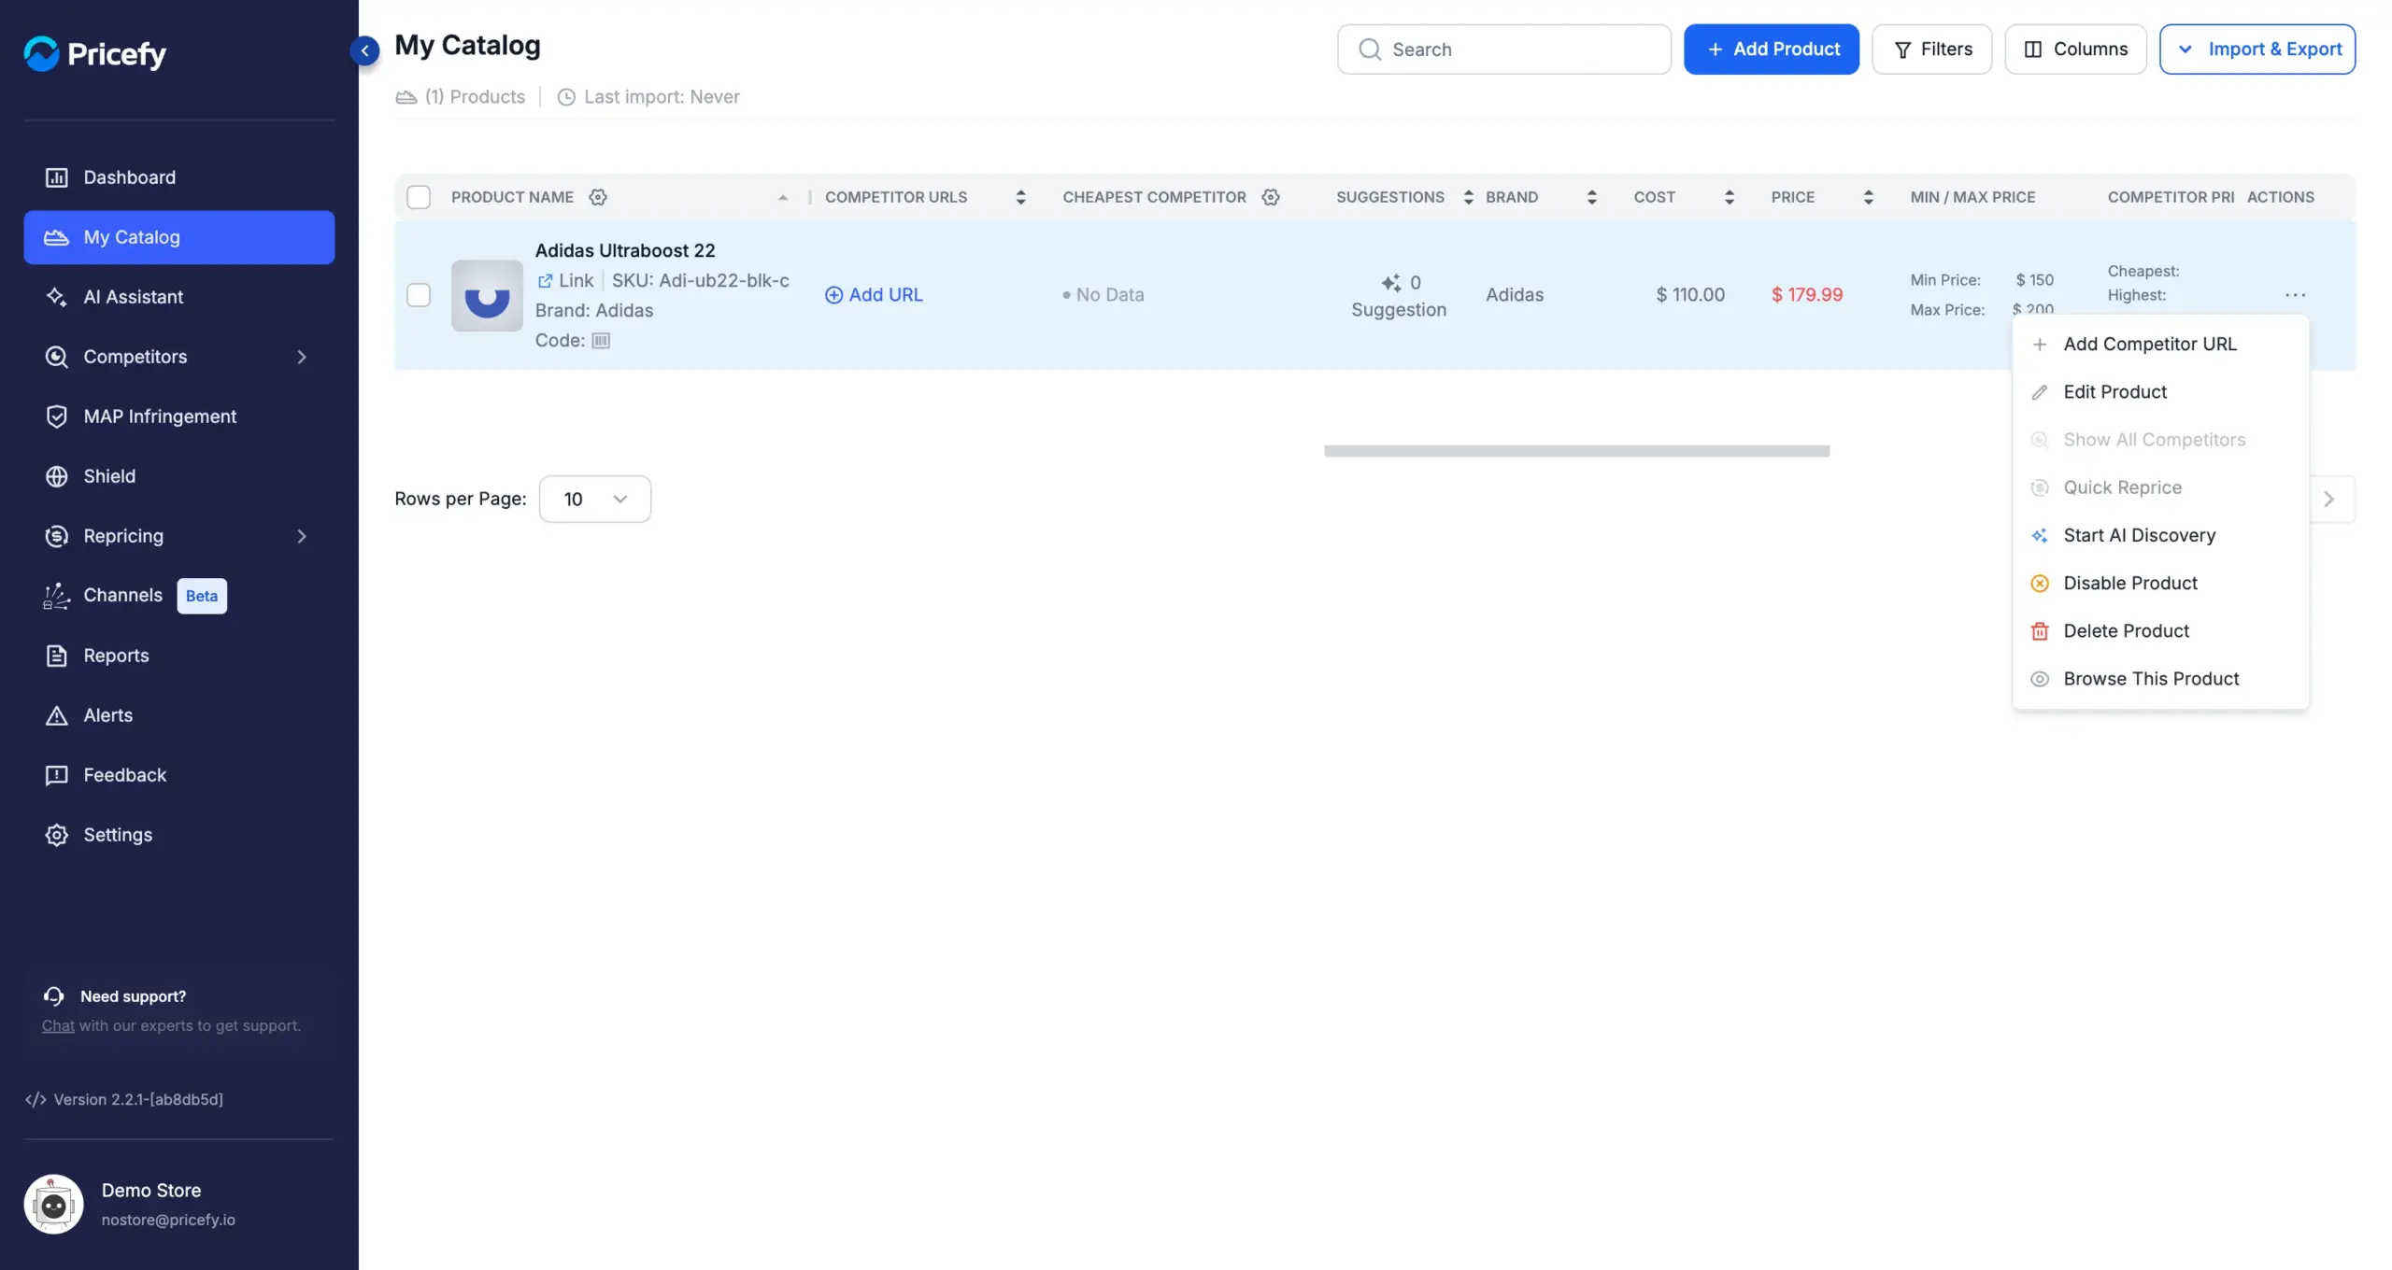
Task: Click the 0 Suggestion sparkle icon
Action: tap(1390, 283)
